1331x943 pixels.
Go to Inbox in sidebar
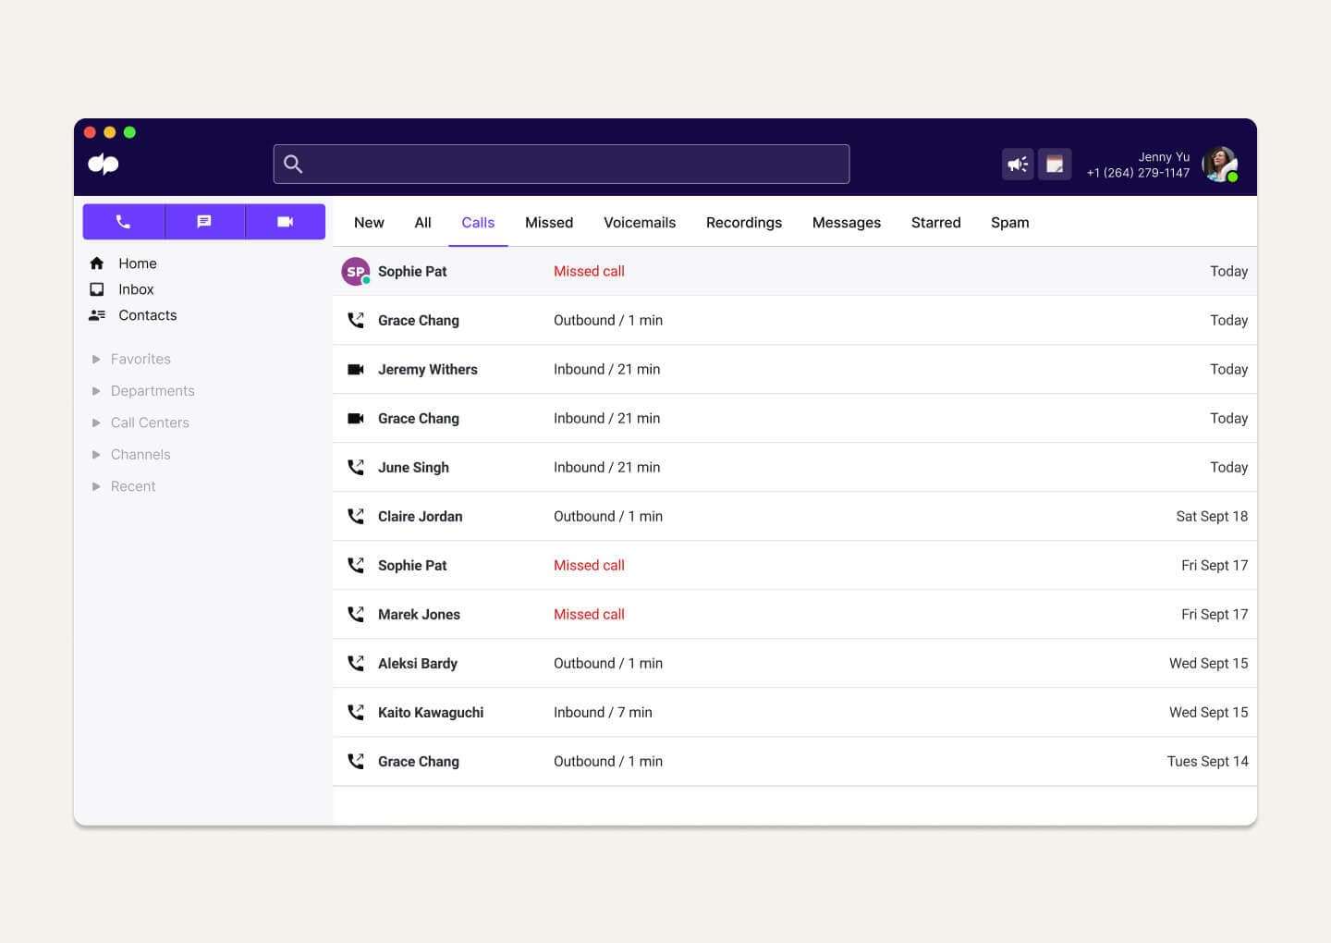[136, 289]
